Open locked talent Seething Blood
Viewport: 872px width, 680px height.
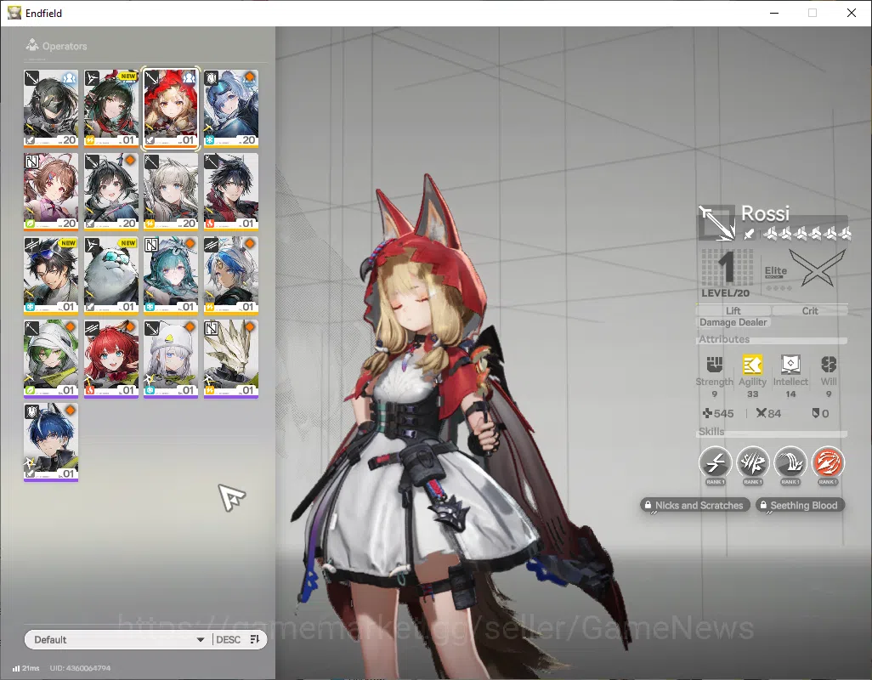point(801,506)
